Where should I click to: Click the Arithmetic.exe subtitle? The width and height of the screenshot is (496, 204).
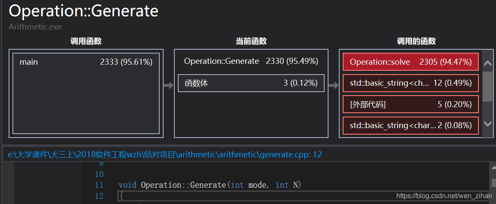click(35, 27)
